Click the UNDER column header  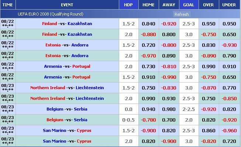click(229, 5)
